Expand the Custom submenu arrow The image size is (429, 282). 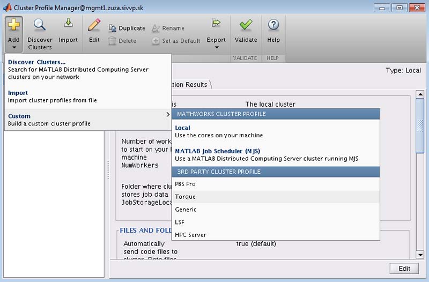[167, 115]
